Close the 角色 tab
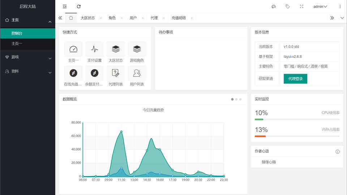 coord(122,18)
